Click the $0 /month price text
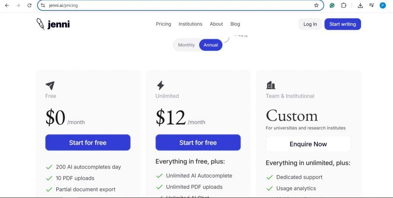 point(65,118)
